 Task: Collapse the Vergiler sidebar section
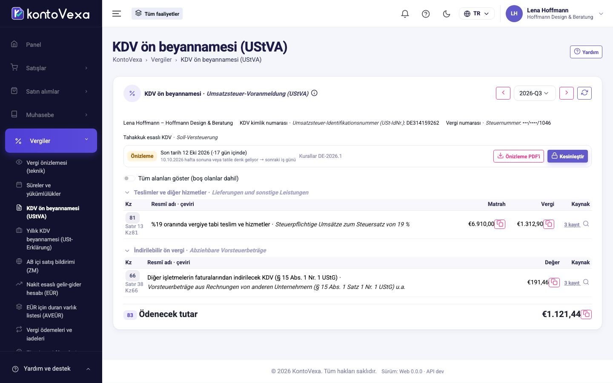[51, 140]
